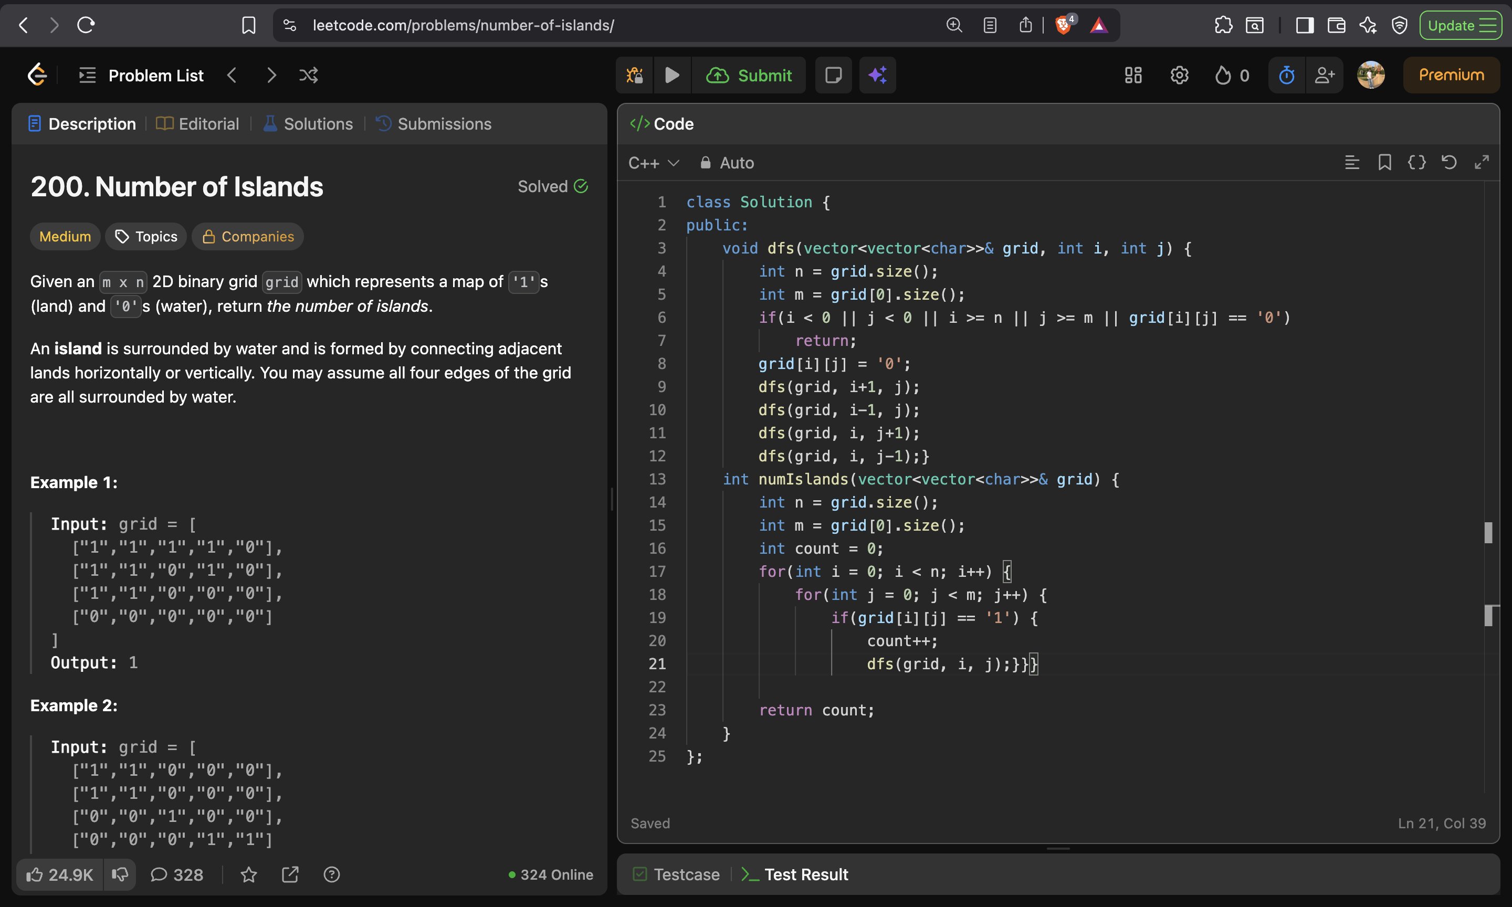
Task: Star this problem as a favorite
Action: click(x=249, y=874)
